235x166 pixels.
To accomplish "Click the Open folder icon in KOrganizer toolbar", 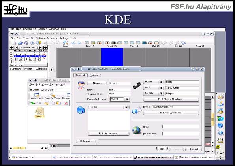I will tap(20, 43).
